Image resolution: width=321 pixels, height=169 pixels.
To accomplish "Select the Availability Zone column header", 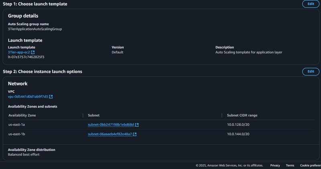I will (x=22, y=115).
